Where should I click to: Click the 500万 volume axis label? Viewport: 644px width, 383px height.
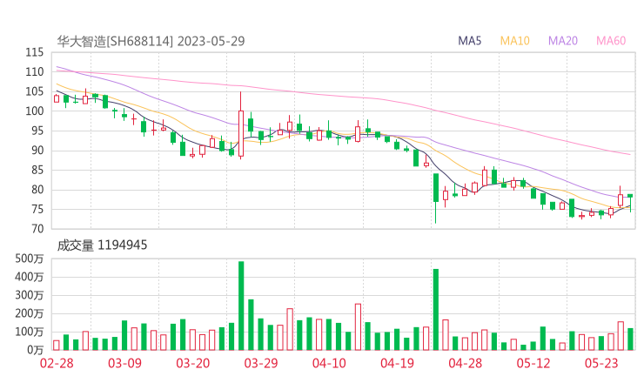(x=30, y=259)
